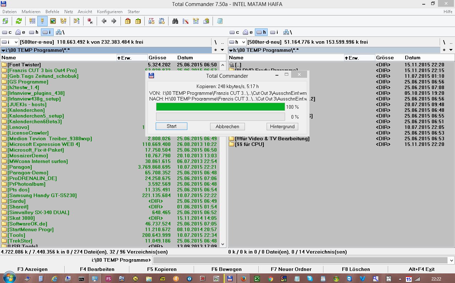Open the directory tree view icon
The image size is (455, 283).
63,21
